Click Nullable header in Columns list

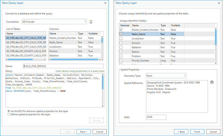94,34
